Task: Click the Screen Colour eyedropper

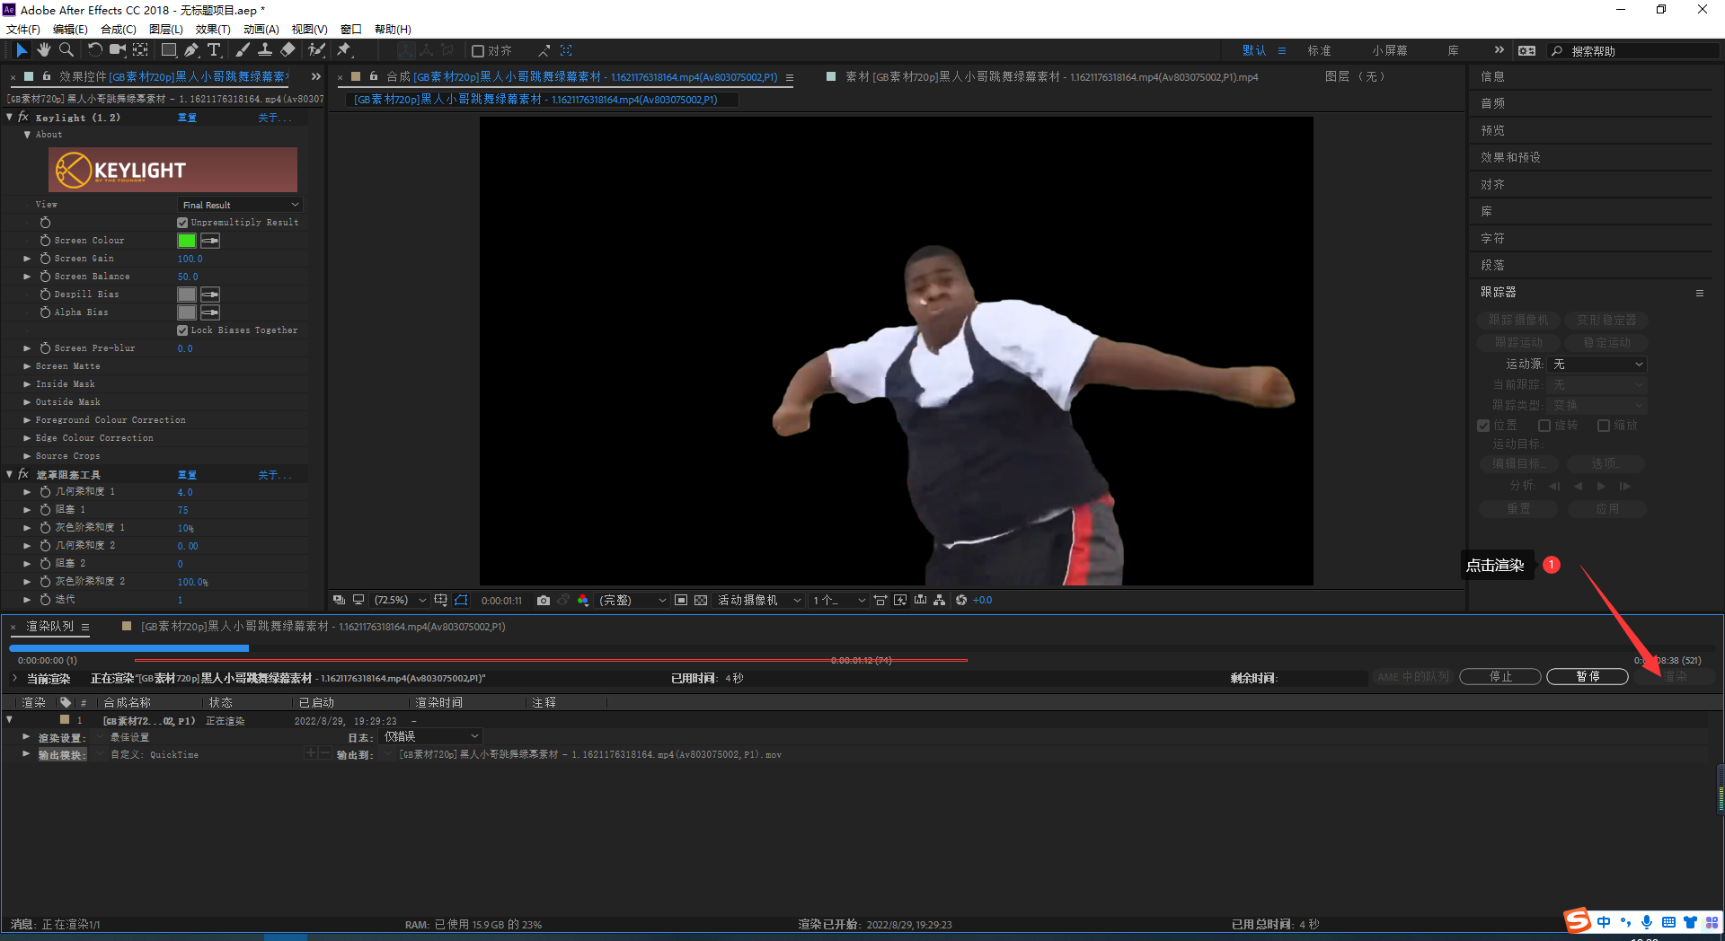Action: click(x=210, y=241)
